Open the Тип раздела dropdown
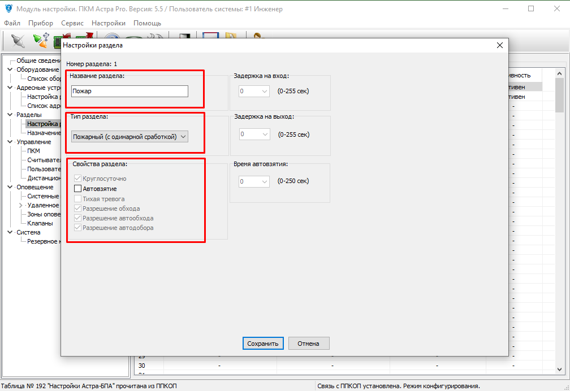The height and width of the screenshot is (391, 570). (129, 136)
